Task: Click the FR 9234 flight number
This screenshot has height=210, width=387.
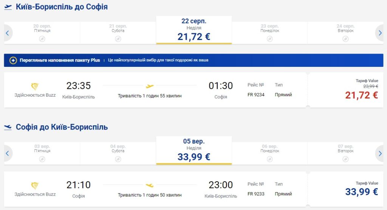Action: (256, 95)
